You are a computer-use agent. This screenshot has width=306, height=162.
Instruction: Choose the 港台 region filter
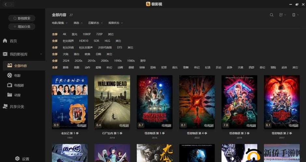point(76,54)
